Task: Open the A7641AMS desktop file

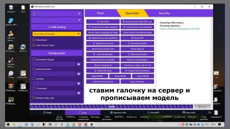Action: coord(23,74)
